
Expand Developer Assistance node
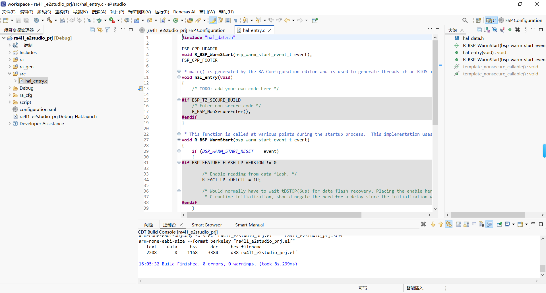pos(9,123)
